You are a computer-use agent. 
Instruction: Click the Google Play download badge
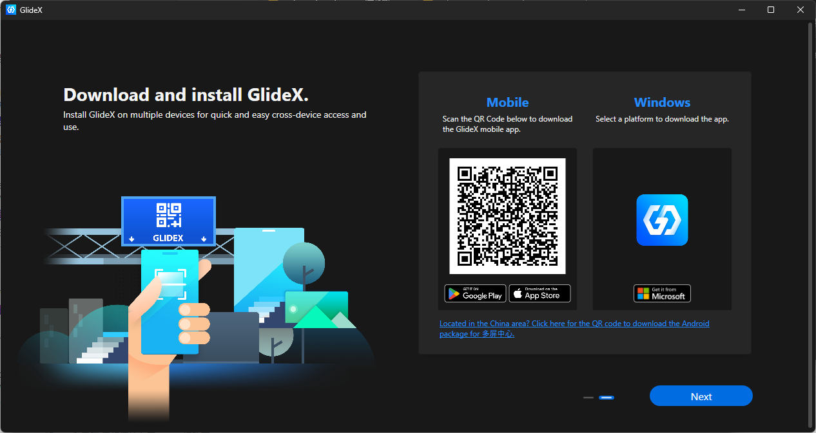(x=475, y=293)
